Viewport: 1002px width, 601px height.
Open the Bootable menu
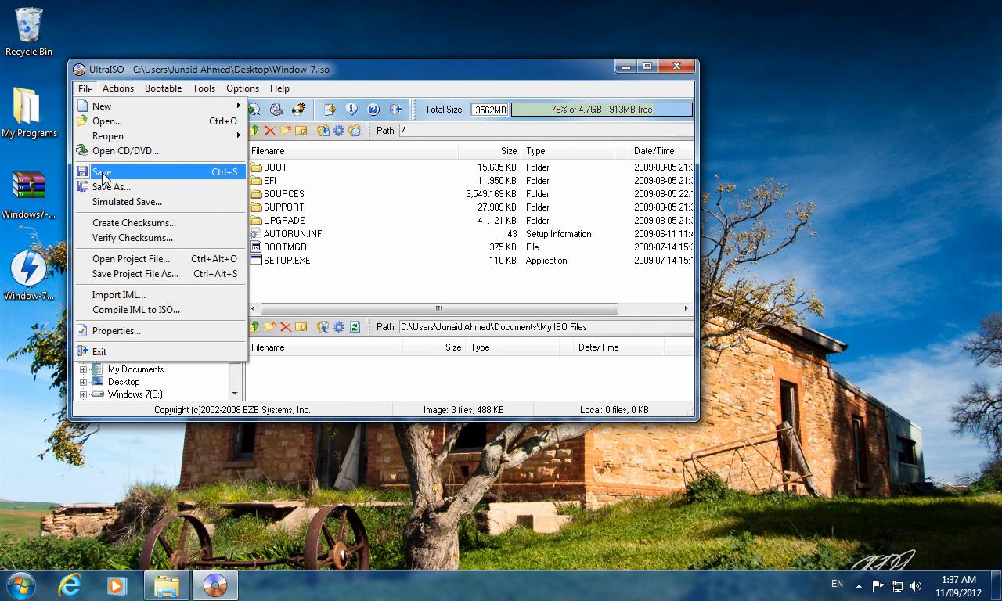pyautogui.click(x=163, y=88)
